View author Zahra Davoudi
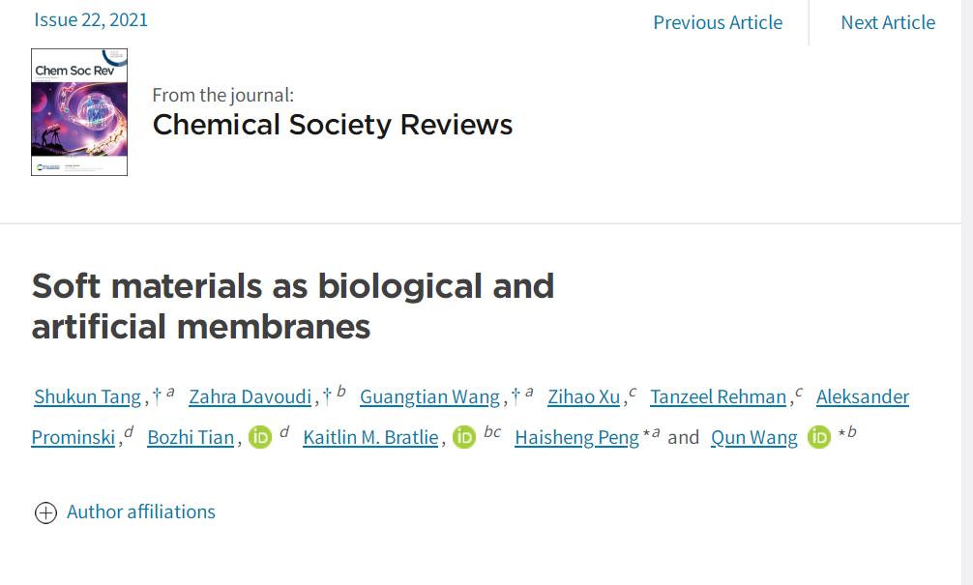The width and height of the screenshot is (973, 585). click(250, 396)
